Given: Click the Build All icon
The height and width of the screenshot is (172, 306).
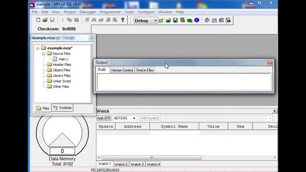Looking at the screenshot, I should point(214,20).
